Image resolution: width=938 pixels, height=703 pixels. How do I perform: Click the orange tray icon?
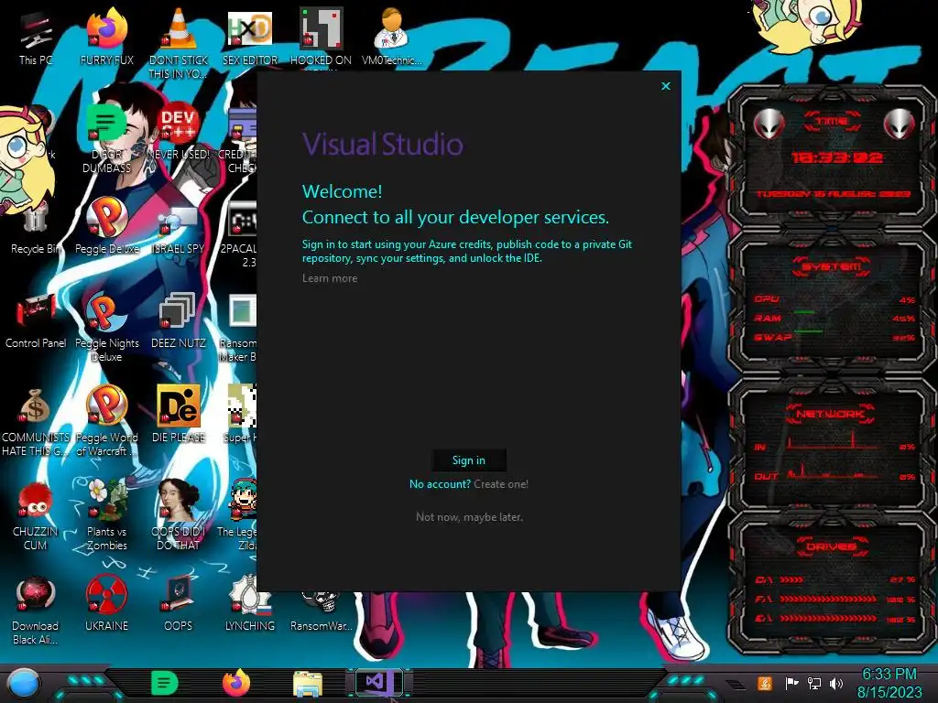[765, 683]
